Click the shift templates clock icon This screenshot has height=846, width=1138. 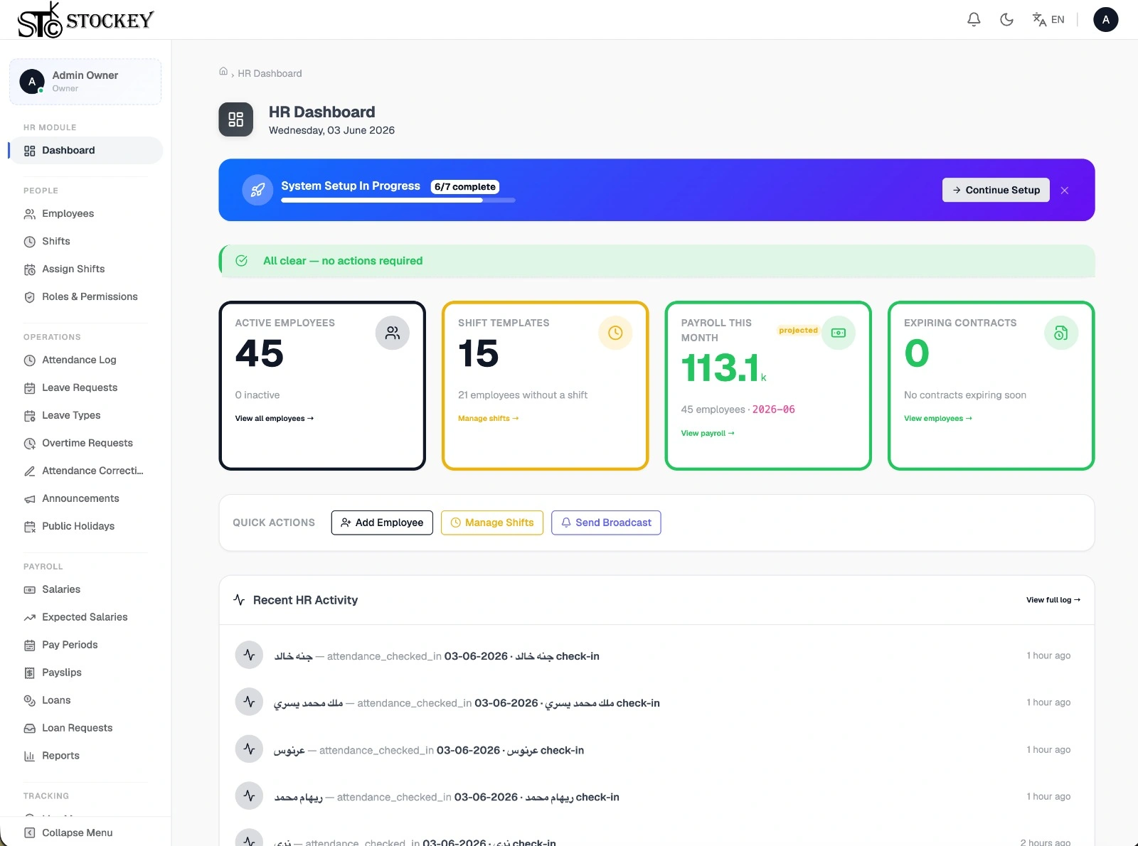[615, 333]
